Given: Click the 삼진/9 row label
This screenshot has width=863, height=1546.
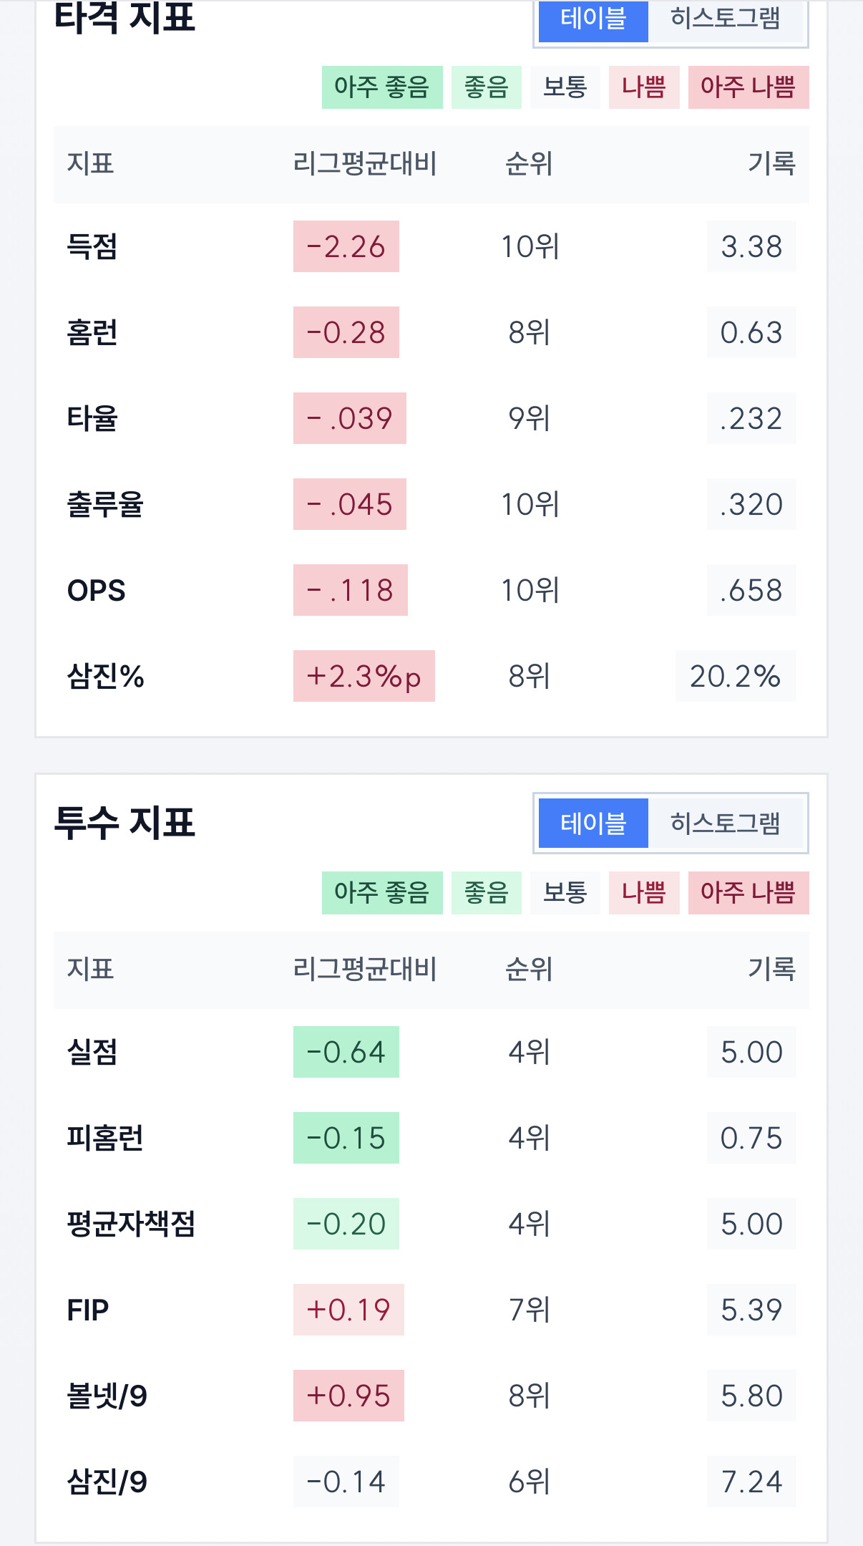Looking at the screenshot, I should tap(107, 1482).
